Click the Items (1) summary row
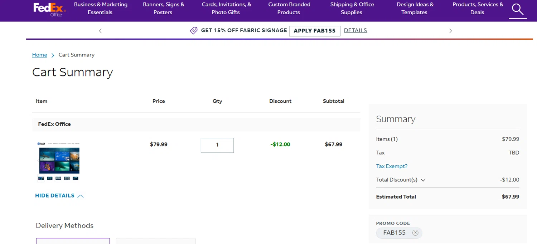537x244 pixels. click(447, 139)
